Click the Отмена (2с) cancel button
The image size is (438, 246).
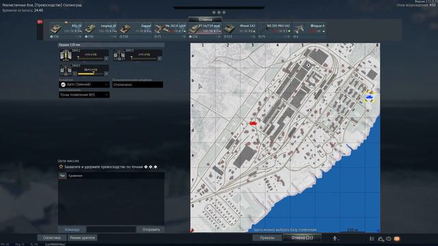click(302, 238)
